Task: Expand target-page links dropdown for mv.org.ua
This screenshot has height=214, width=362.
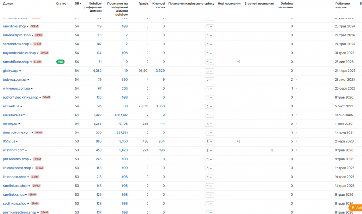Action: coord(209,124)
